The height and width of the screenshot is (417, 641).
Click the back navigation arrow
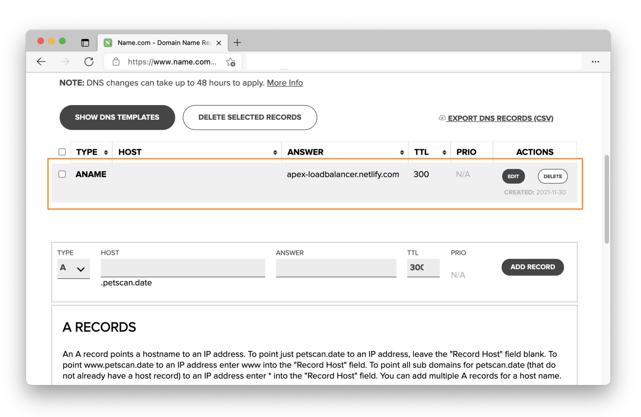pos(41,61)
